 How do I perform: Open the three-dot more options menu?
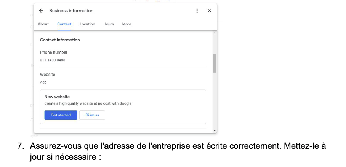click(x=197, y=11)
